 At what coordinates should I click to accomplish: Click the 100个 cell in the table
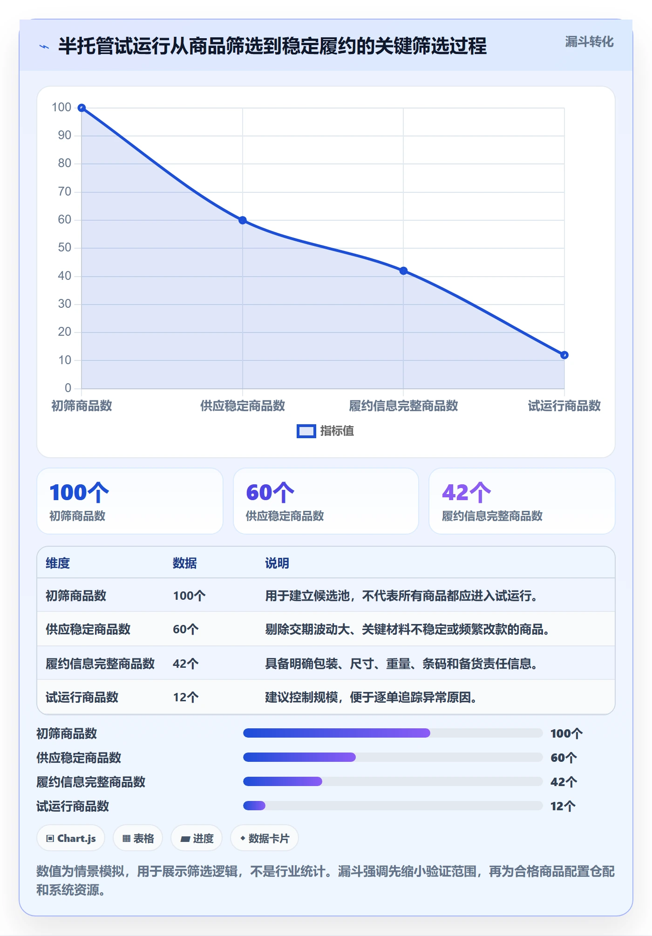point(189,596)
